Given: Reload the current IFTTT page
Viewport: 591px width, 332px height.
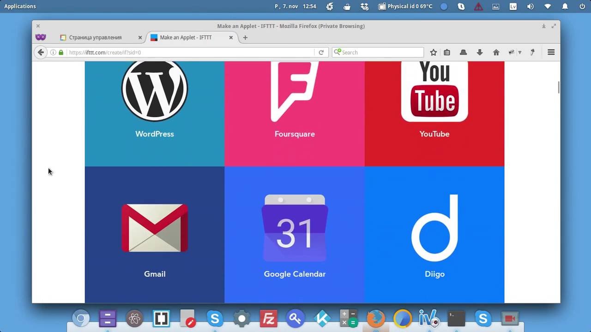Looking at the screenshot, I should tap(321, 53).
